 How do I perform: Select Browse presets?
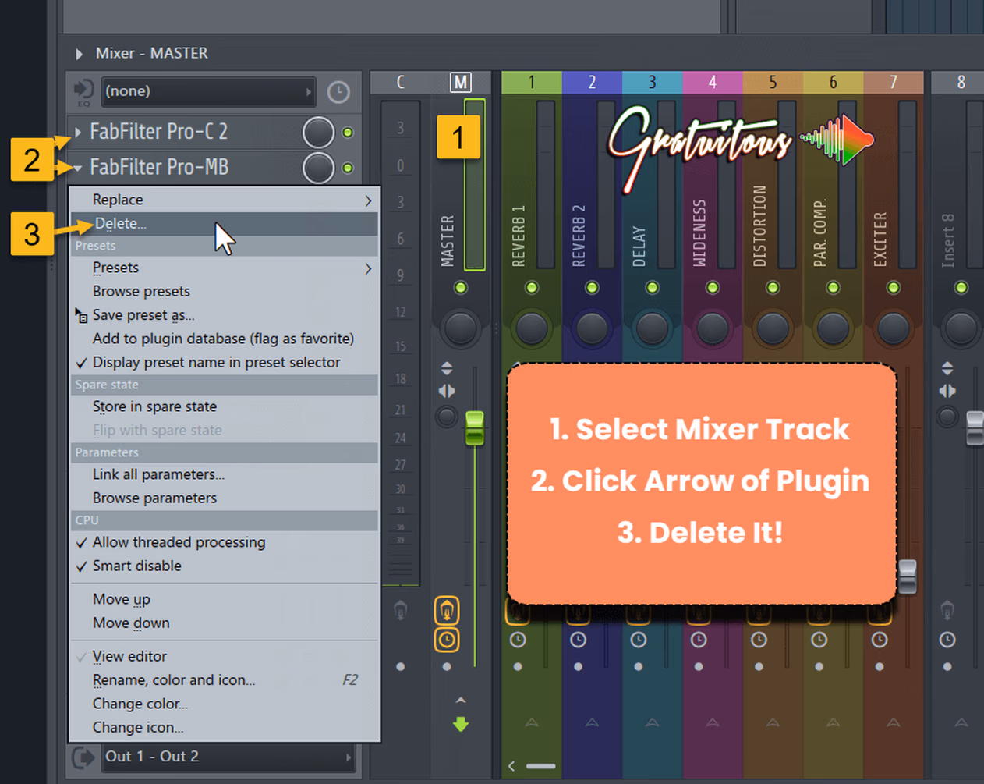[224, 291]
